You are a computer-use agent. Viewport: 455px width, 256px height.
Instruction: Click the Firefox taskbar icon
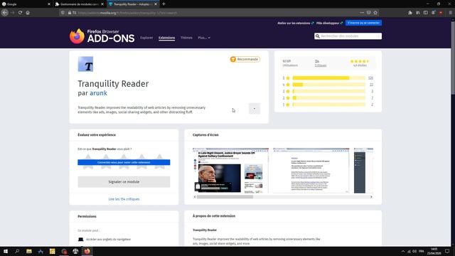click(x=87, y=251)
